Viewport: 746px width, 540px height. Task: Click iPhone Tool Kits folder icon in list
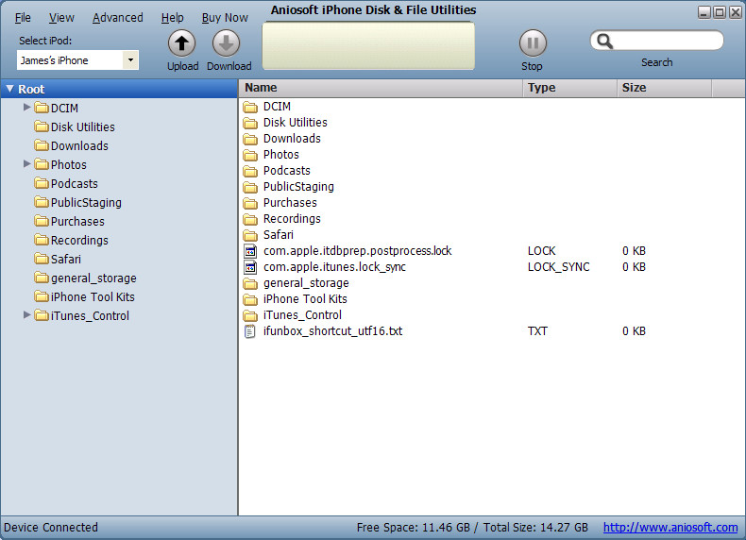click(250, 299)
